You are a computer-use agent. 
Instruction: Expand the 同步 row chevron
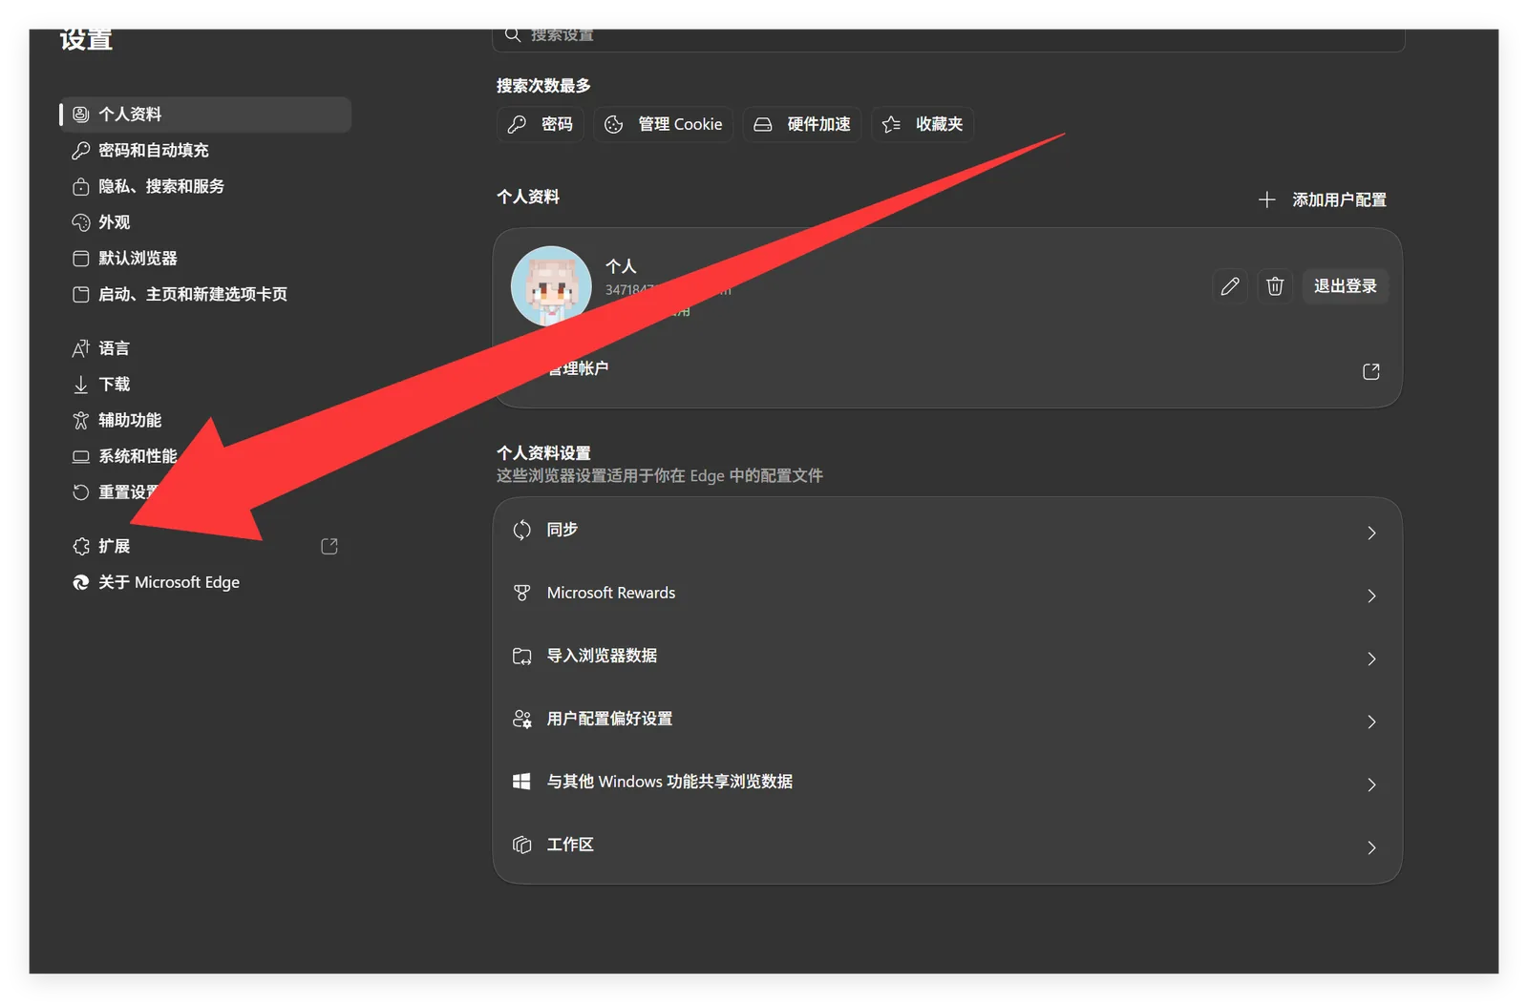[1371, 533]
